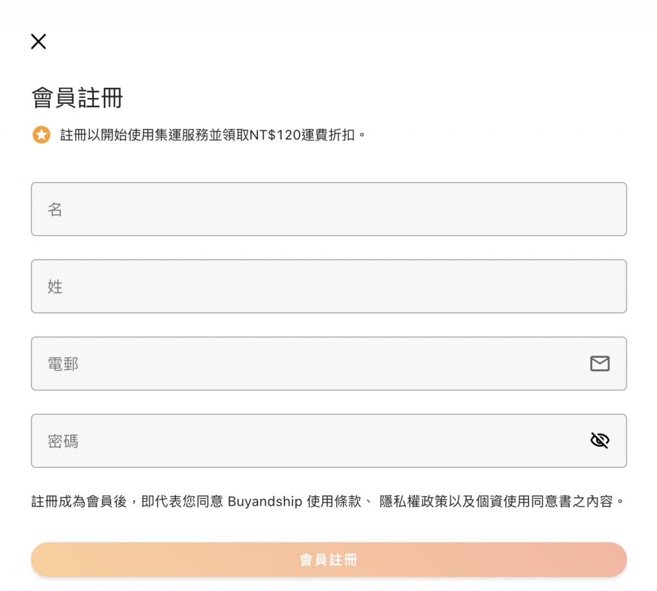Focus the 名 first name field
This screenshot has height=591, width=657.
click(328, 209)
